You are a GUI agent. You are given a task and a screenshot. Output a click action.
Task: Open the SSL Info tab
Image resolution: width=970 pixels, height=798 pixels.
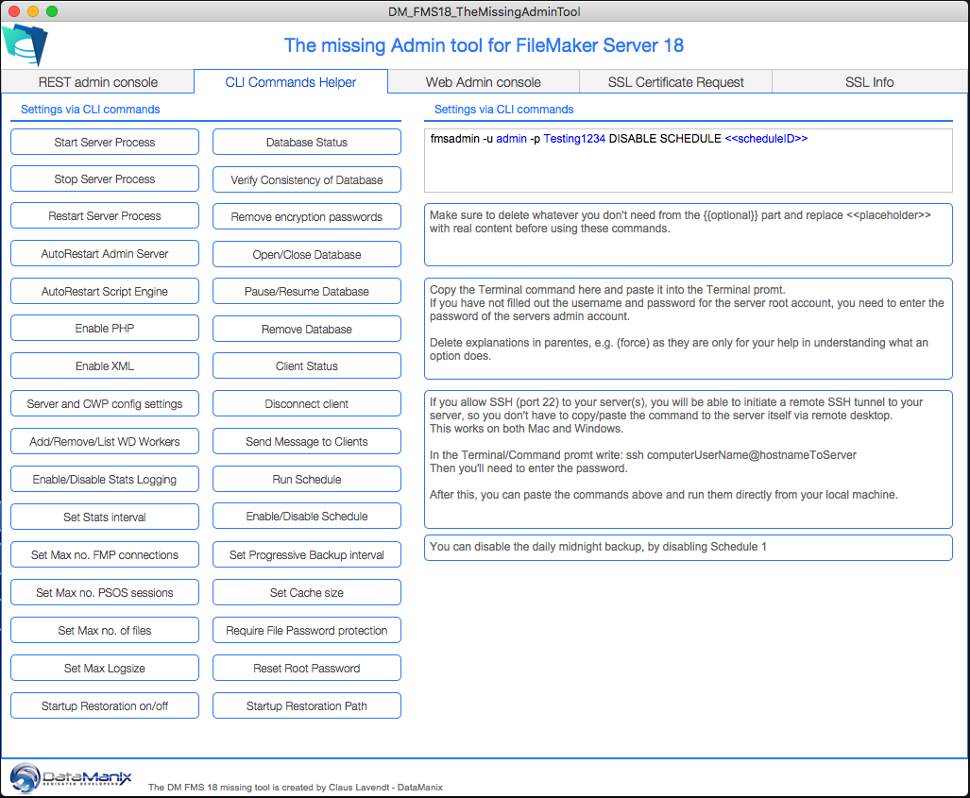[x=869, y=82]
